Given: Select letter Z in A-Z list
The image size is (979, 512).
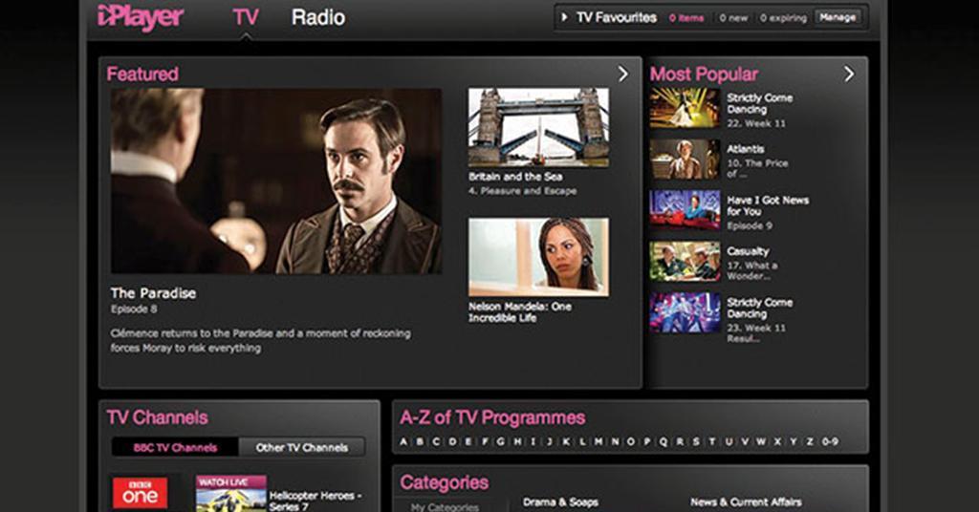Looking at the screenshot, I should click(809, 441).
